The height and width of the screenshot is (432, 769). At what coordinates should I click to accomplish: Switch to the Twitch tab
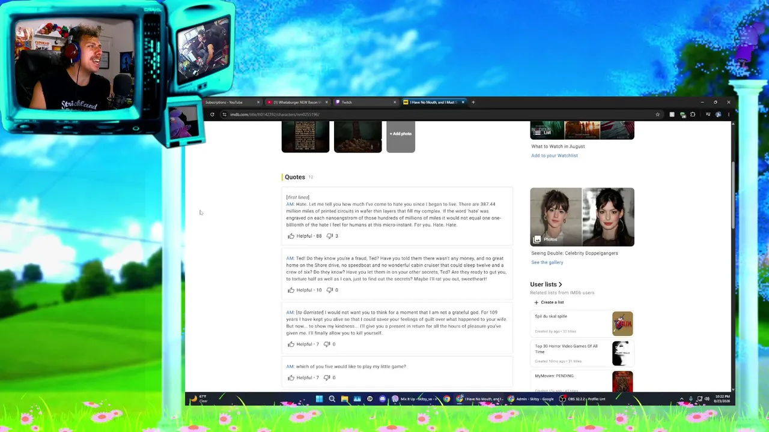(365, 103)
